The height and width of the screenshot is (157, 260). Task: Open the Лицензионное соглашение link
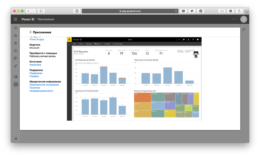pos(44,85)
